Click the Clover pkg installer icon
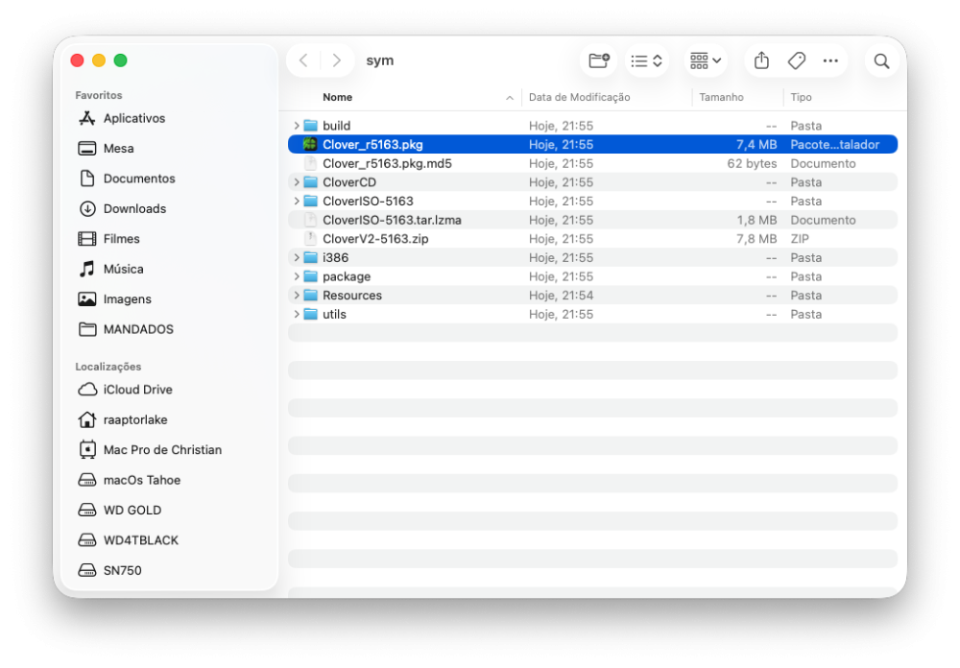The width and height of the screenshot is (960, 668). [310, 145]
